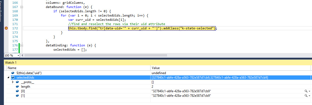This screenshot has height=105, width=312.
Task: Open visualizer dropdown arrow for [0] value
Action: 309,91
